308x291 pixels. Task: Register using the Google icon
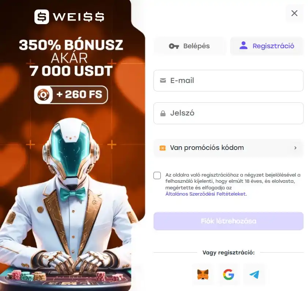click(x=229, y=274)
